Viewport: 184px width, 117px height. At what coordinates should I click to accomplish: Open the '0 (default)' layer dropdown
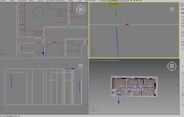(x=119, y=1)
